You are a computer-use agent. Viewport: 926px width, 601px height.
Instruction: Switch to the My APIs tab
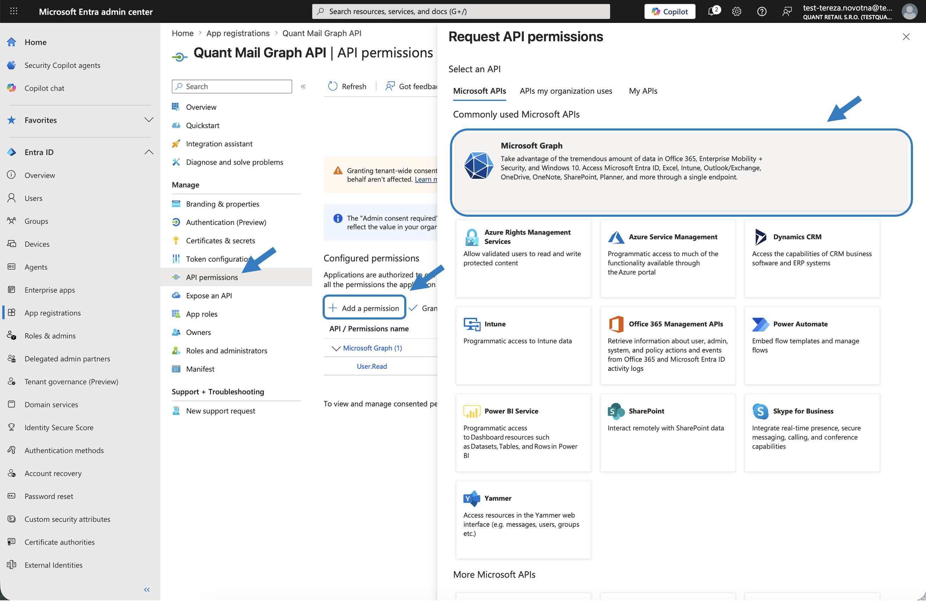643,91
